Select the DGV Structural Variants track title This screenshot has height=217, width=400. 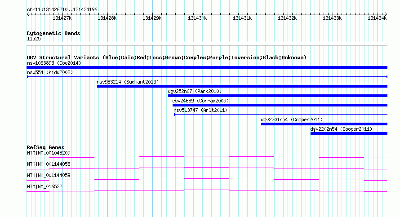tap(167, 58)
